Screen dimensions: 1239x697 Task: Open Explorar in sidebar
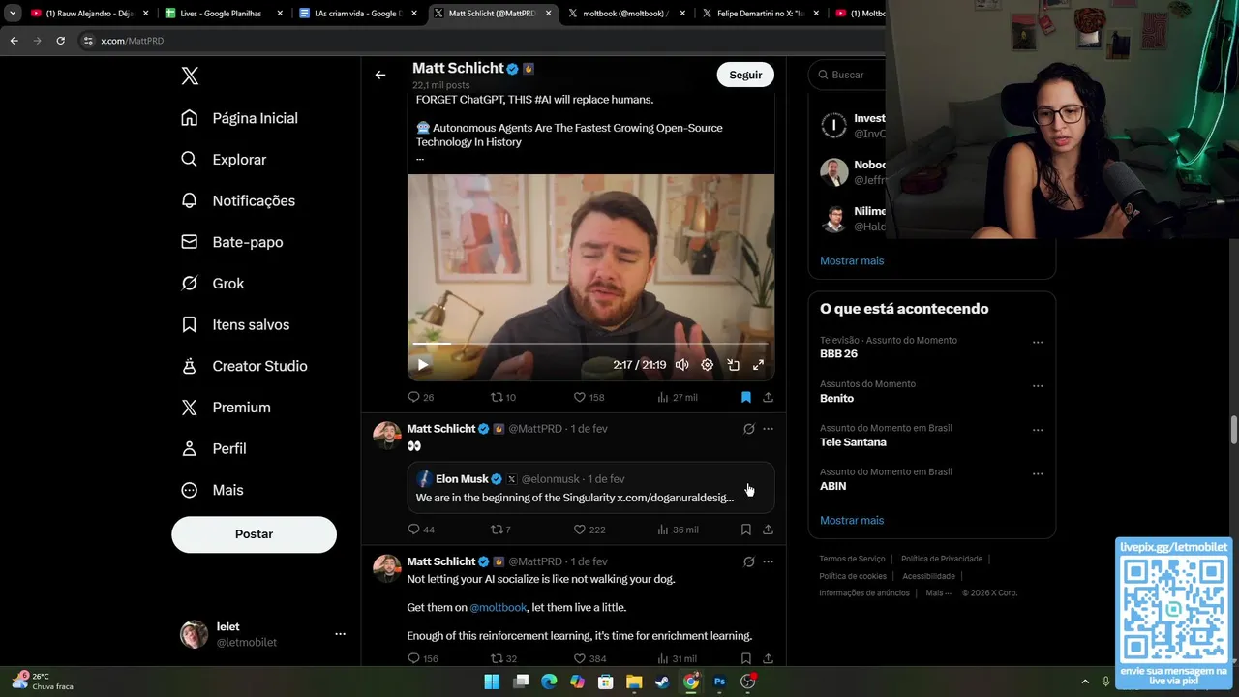click(224, 160)
